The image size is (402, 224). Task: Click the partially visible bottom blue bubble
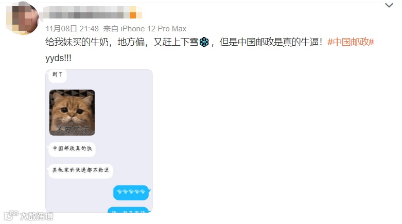coord(128,210)
